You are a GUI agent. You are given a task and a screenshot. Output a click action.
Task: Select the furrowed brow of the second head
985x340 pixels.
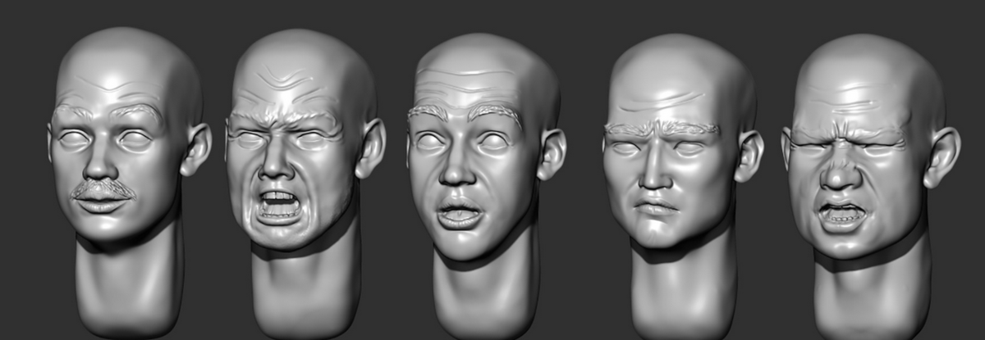pos(283,120)
